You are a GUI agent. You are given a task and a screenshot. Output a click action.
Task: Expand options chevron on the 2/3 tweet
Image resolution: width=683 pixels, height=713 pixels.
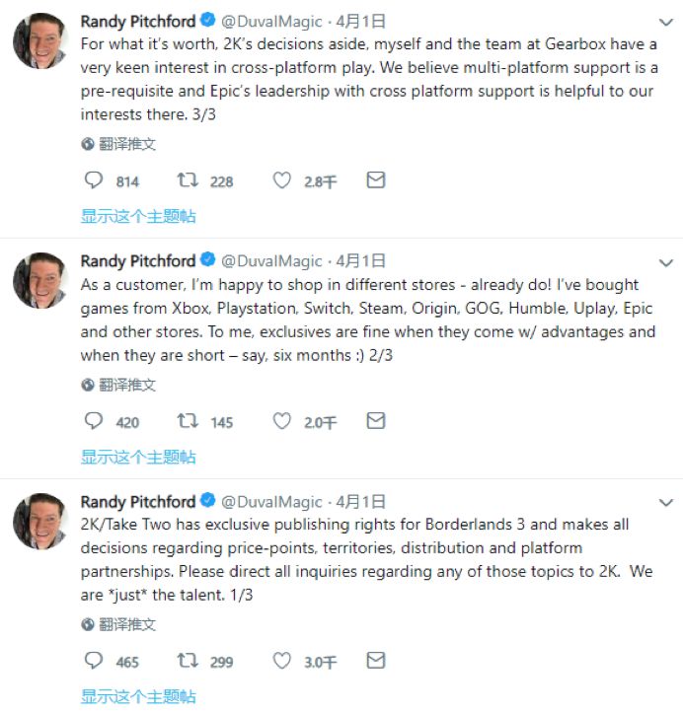pyautogui.click(x=665, y=263)
